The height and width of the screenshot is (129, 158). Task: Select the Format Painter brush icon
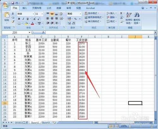[13, 21]
